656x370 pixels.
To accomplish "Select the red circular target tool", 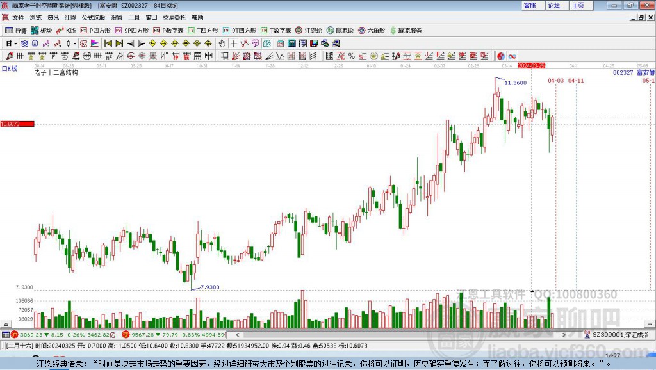I will coord(131,56).
